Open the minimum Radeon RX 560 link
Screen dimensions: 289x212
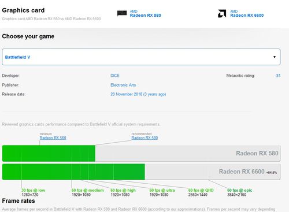coord(53,138)
